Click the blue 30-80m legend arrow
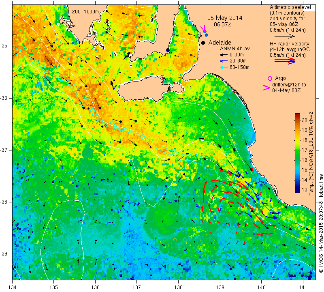The width and height of the screenshot is (324, 292). coord(224,61)
